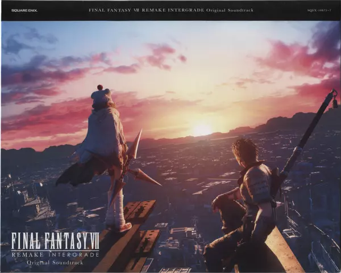Click the standing character's red shoes

[x=119, y=226]
